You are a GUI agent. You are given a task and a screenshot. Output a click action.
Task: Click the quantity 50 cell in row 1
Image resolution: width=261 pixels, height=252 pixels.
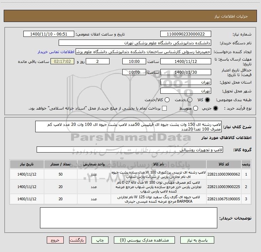[x=60, y=175]
